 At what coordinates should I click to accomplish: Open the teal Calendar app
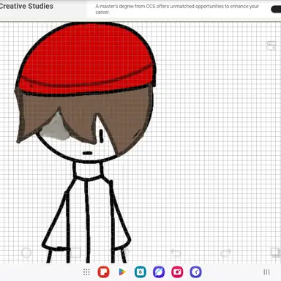point(140,272)
